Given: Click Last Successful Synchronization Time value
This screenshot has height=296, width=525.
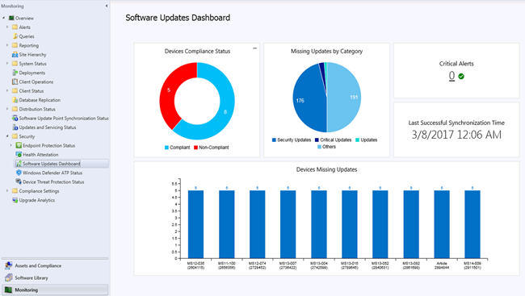Looking at the screenshot, I should point(456,135).
